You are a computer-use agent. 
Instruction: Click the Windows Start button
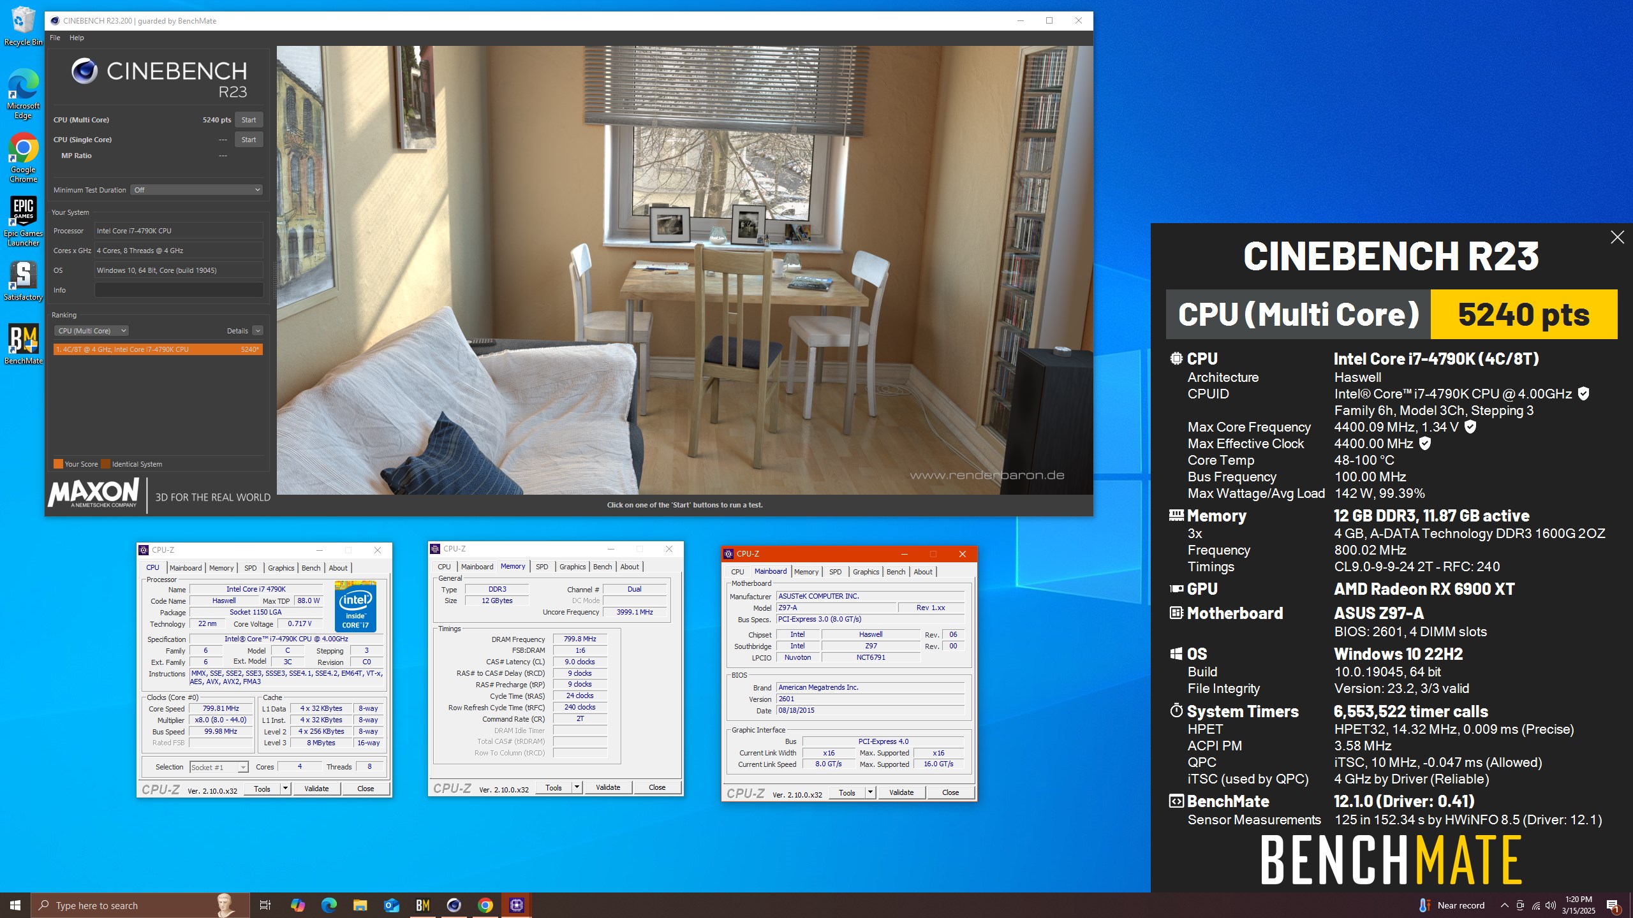[15, 905]
